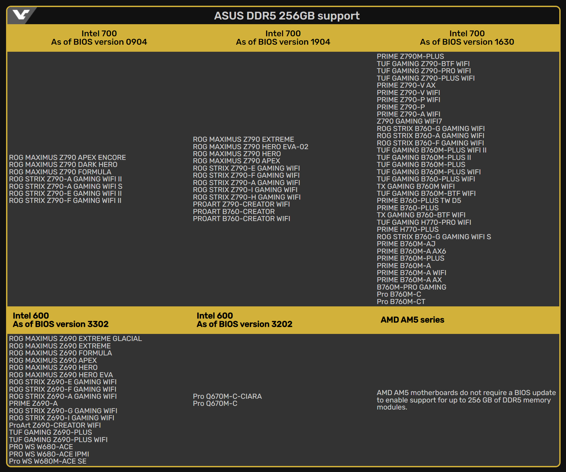This screenshot has height=472, width=566.
Task: Select ROG MAXIMUS Z690 FORMULA entry
Action: (x=60, y=353)
